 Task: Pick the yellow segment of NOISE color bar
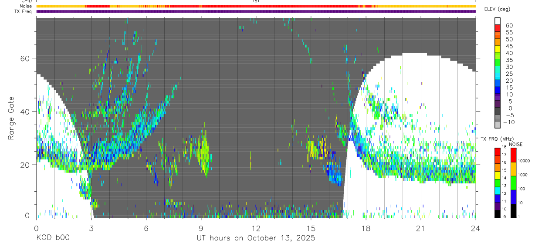pos(513,169)
